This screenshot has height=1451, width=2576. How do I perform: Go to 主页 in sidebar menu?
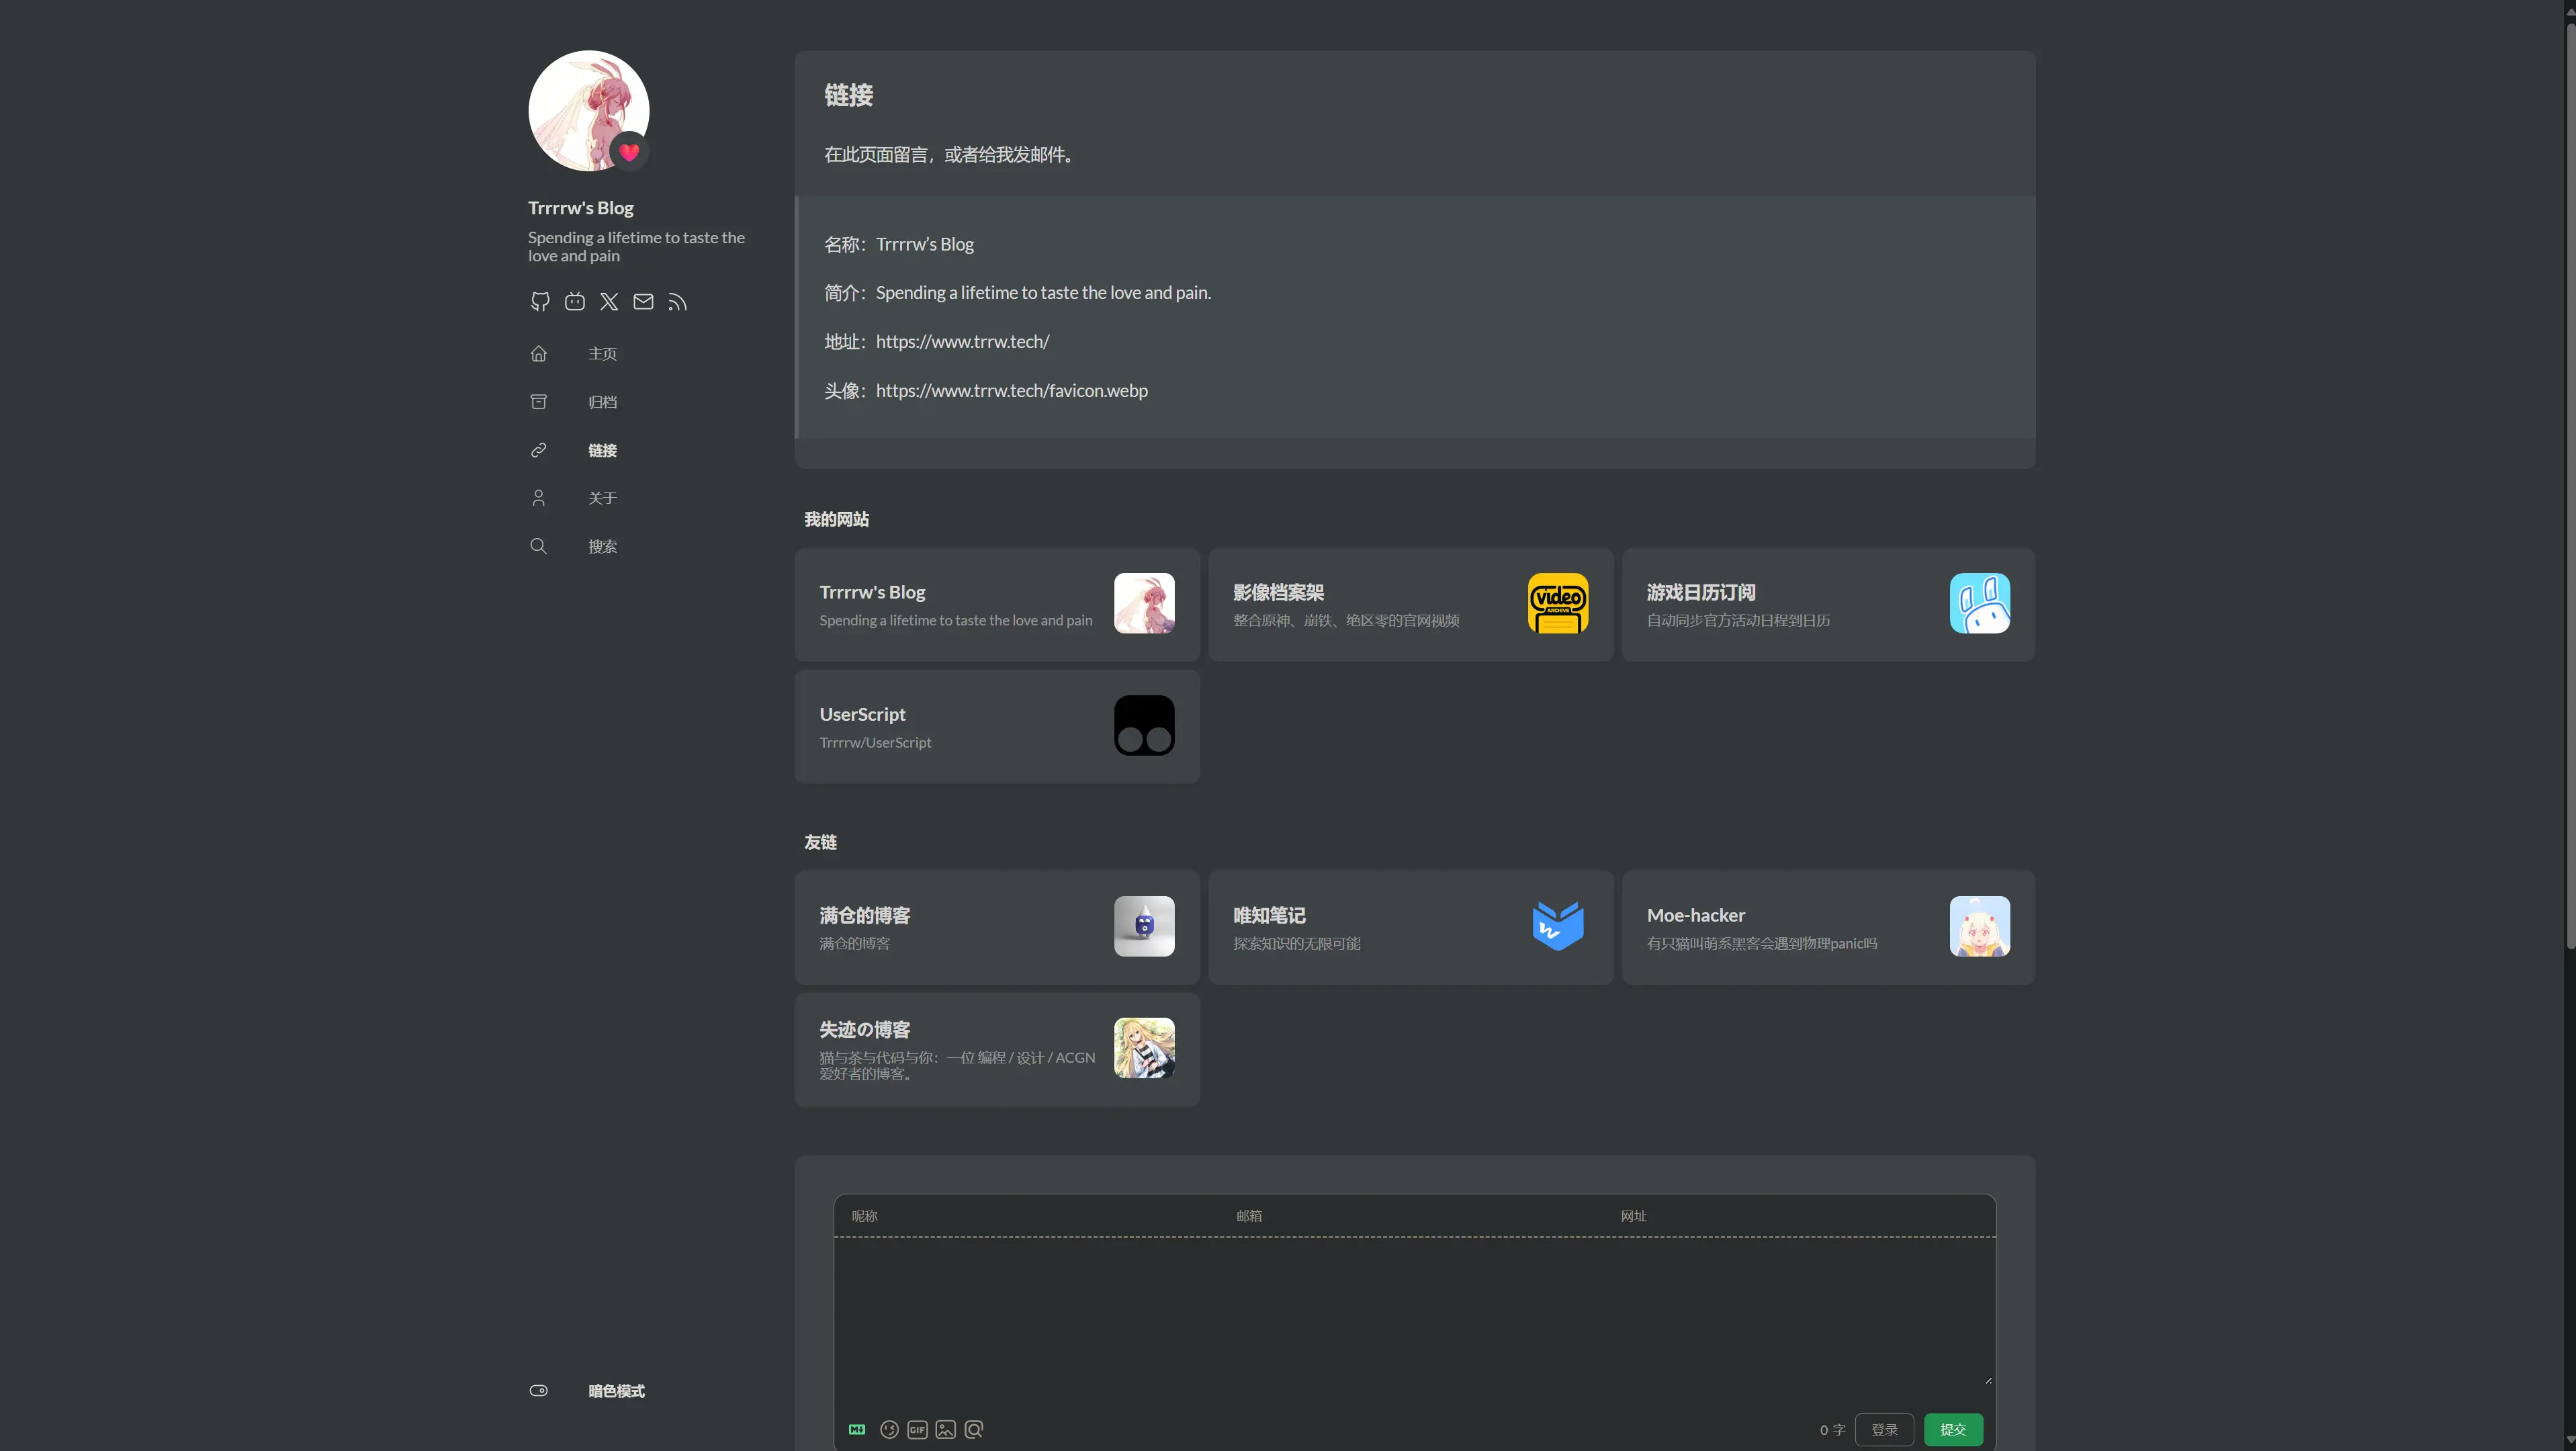click(601, 354)
